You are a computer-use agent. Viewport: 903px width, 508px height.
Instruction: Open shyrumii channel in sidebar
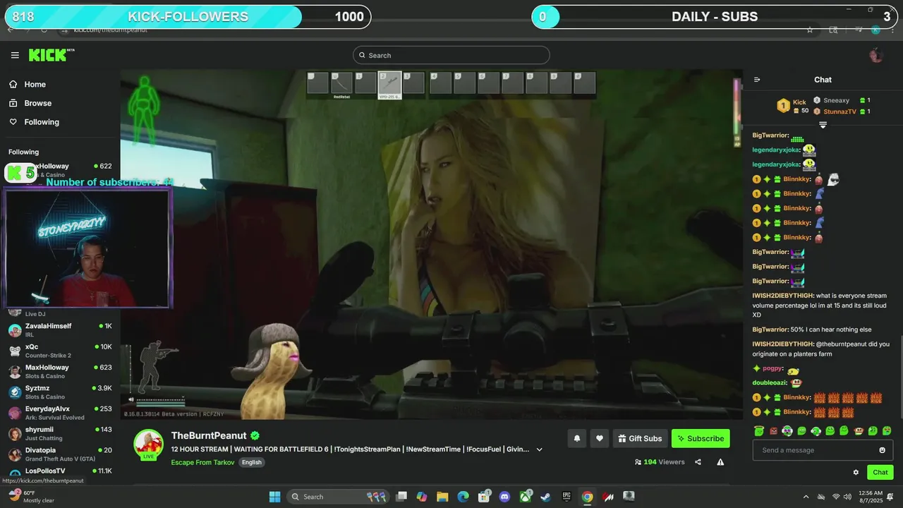pyautogui.click(x=60, y=433)
